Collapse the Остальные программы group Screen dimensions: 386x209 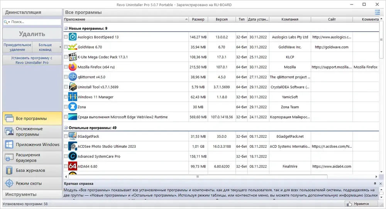tap(66, 128)
